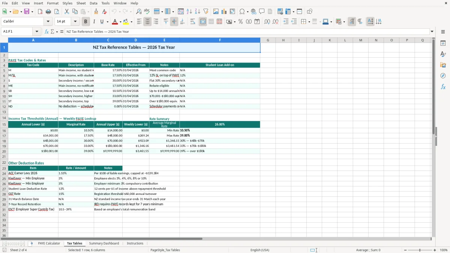
Task: Insert a comment with speech bubble icon
Action: pyautogui.click(x=262, y=12)
